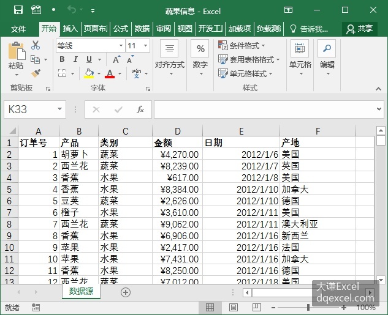388x315 pixels.
Task: Apply yellow fill color bucket
Action: tap(89, 73)
